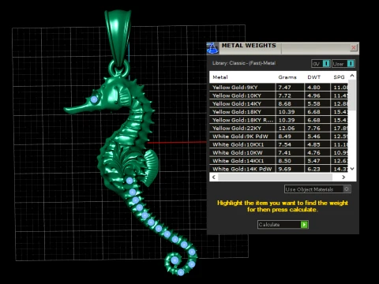Click the 8.68 grams value
This screenshot has width=379, height=284.
284,103
